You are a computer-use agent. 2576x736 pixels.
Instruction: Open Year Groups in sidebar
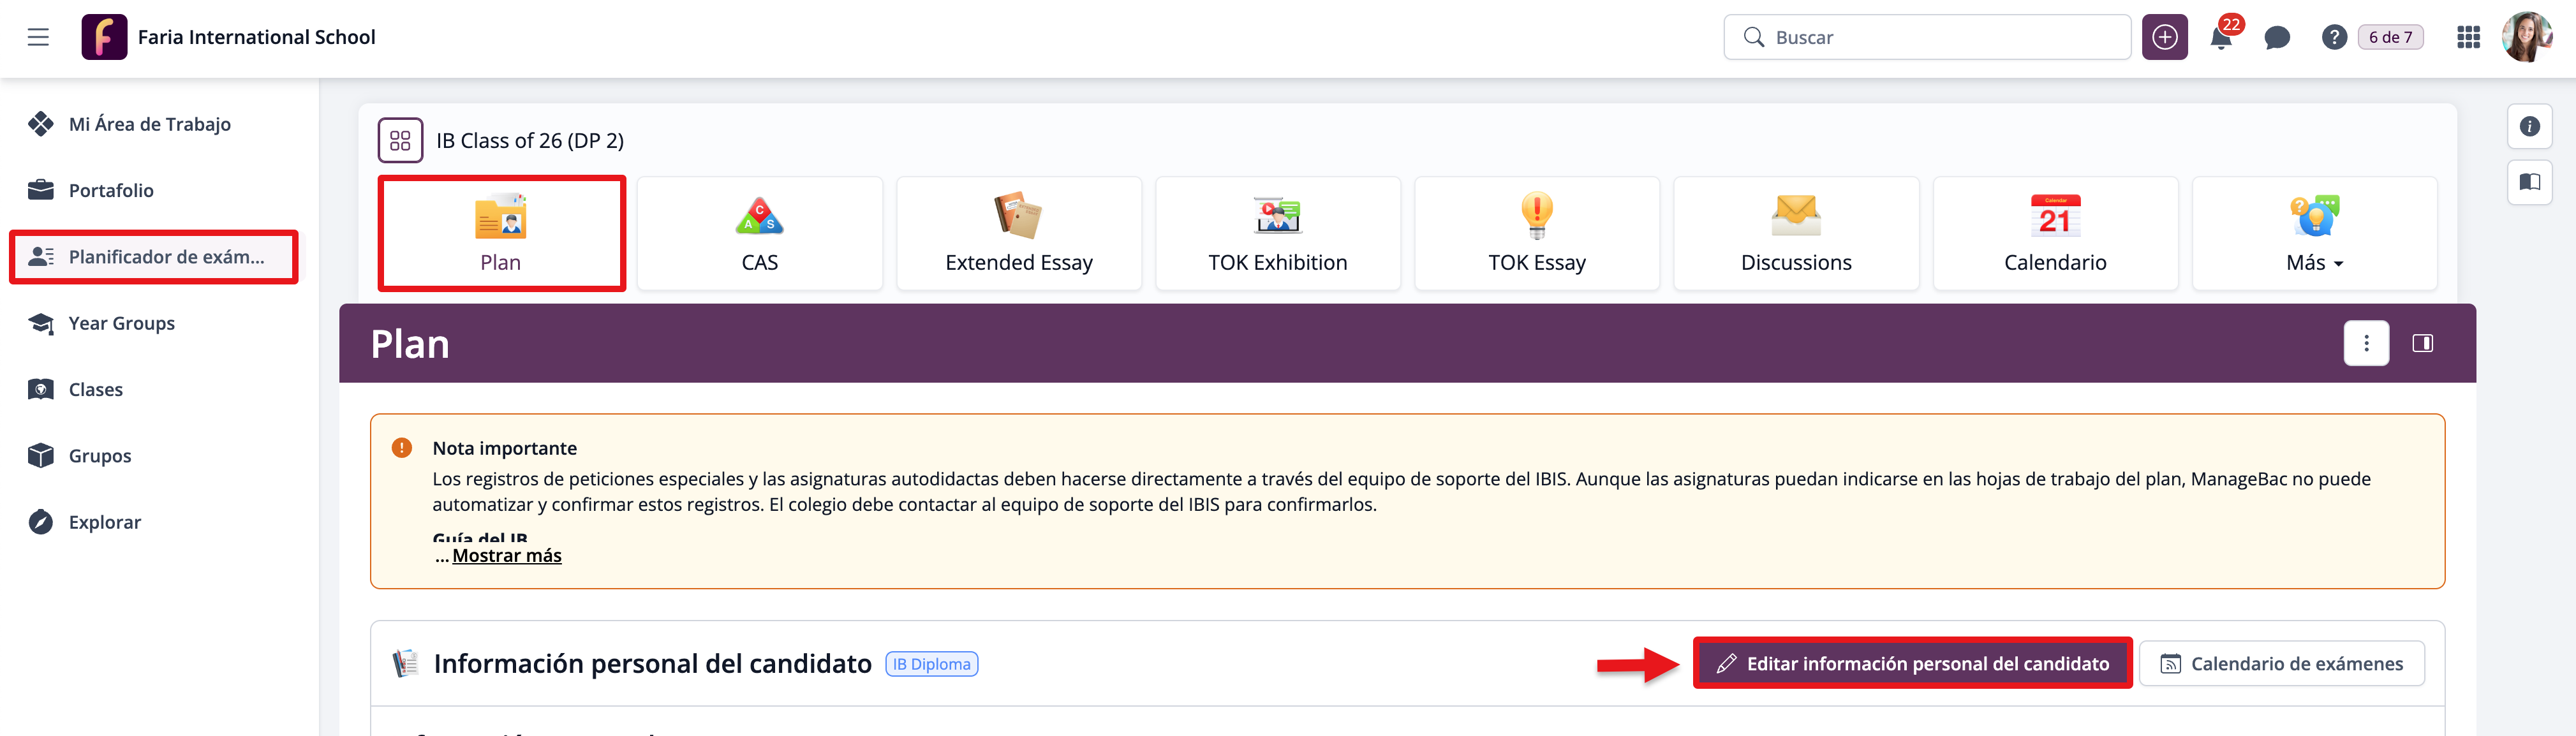click(x=121, y=323)
